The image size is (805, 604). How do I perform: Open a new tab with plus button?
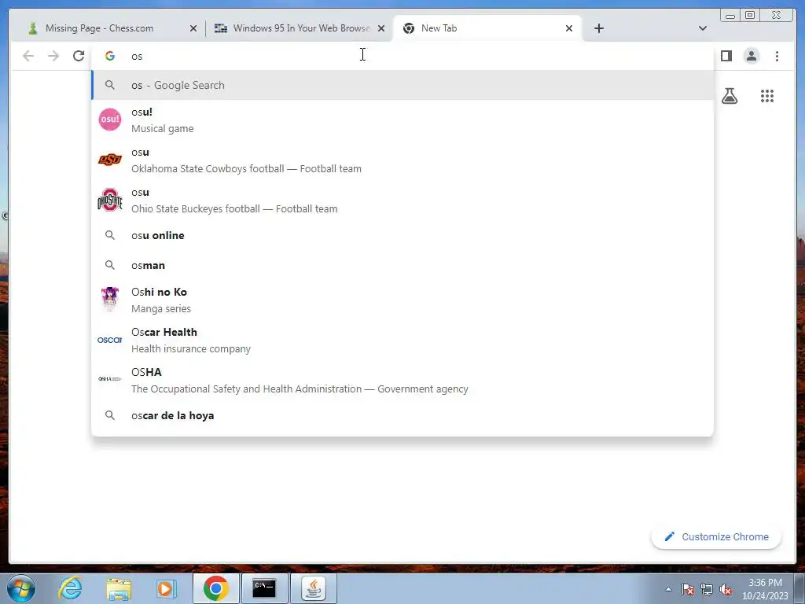click(598, 28)
